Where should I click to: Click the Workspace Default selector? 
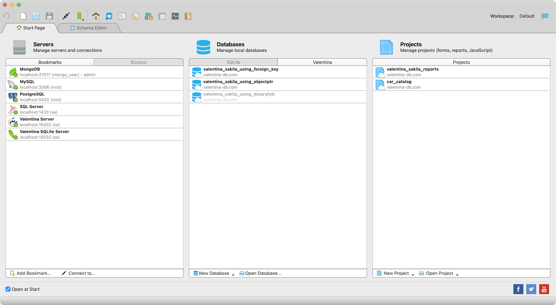pyautogui.click(x=527, y=16)
